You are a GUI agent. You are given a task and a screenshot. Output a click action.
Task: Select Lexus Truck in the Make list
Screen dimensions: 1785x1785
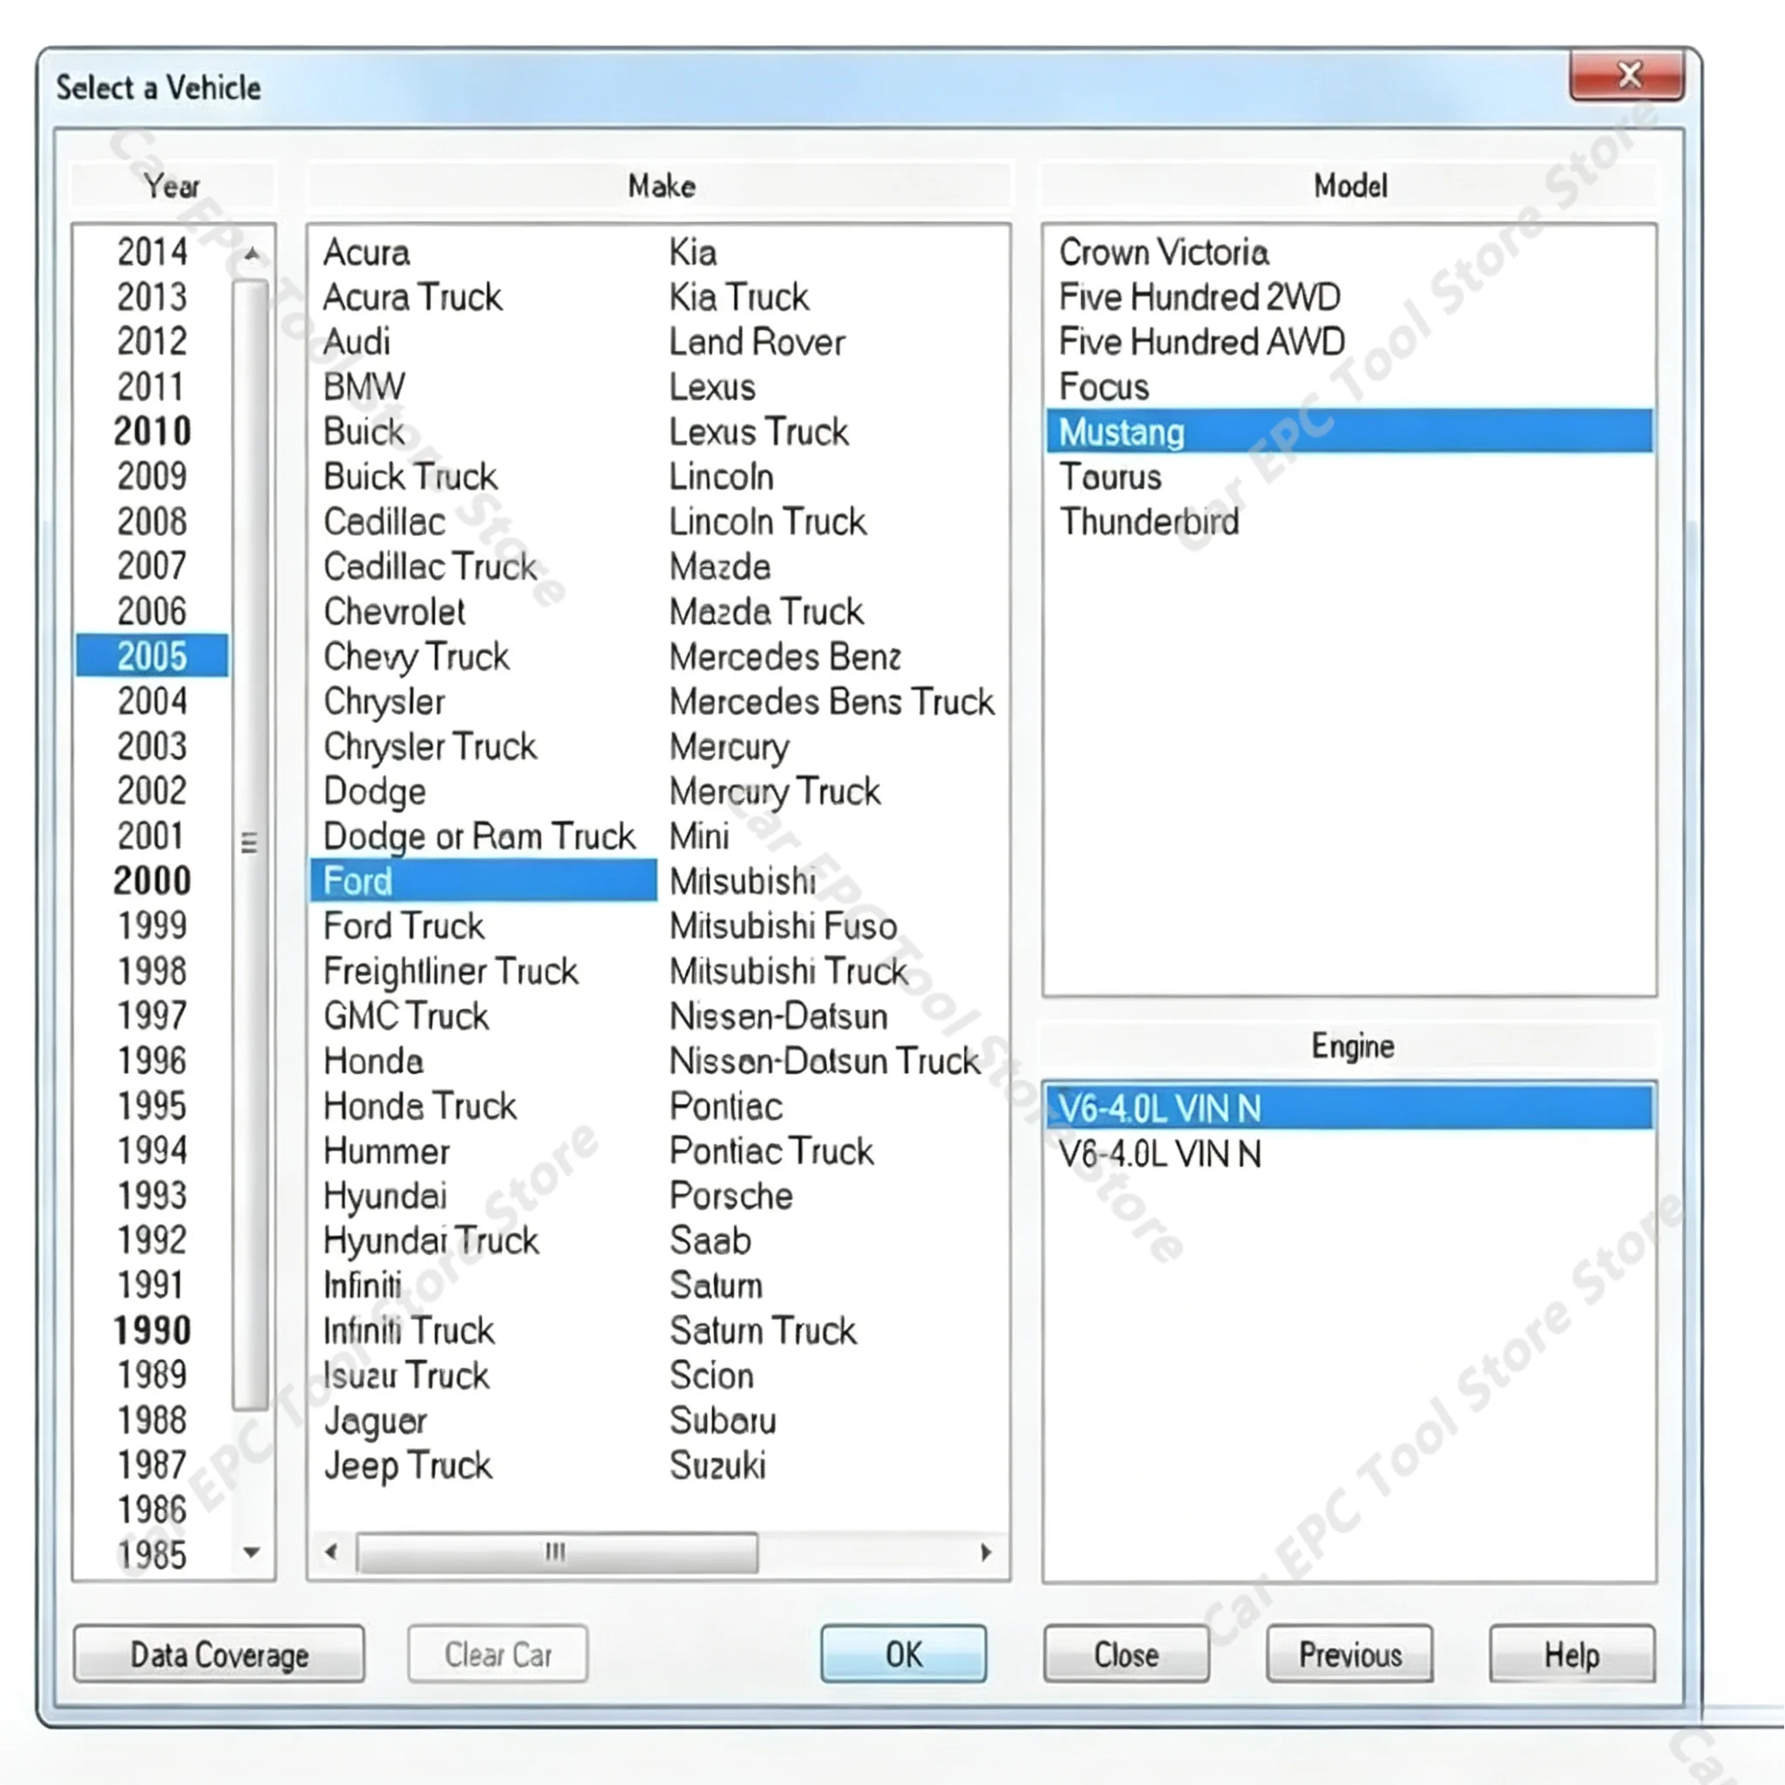coord(758,431)
